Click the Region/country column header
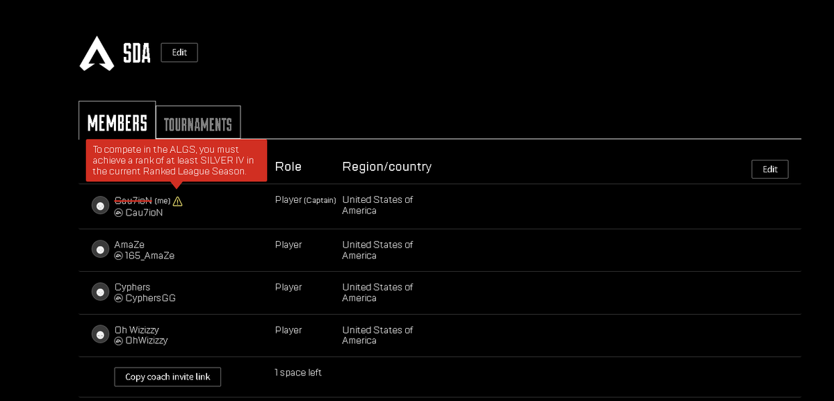The image size is (834, 401). (387, 167)
